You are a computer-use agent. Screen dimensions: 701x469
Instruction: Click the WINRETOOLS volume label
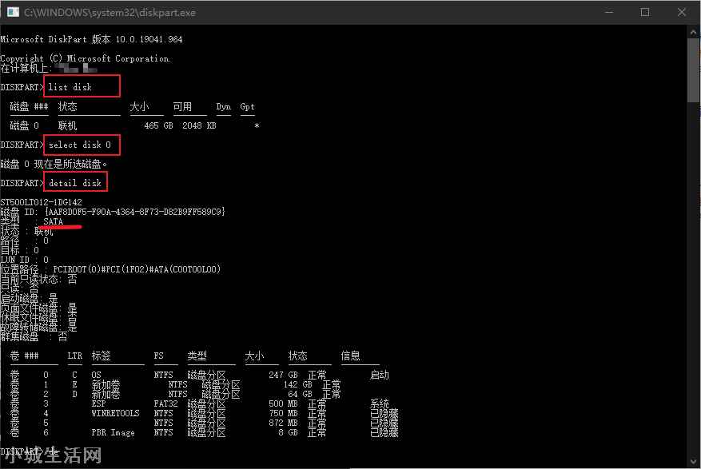[115, 413]
